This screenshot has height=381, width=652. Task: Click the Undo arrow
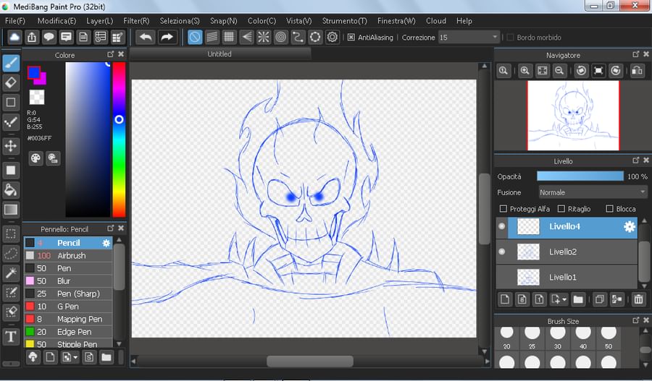[145, 38]
